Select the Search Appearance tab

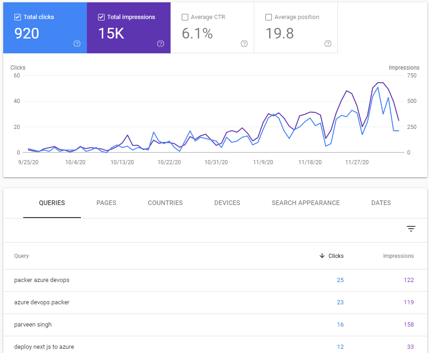coord(305,203)
